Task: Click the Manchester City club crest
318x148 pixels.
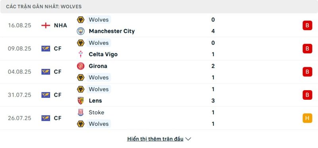Action: pos(81,31)
